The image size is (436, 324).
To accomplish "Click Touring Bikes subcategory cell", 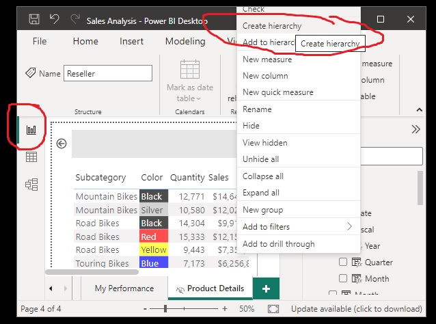I will click(102, 263).
